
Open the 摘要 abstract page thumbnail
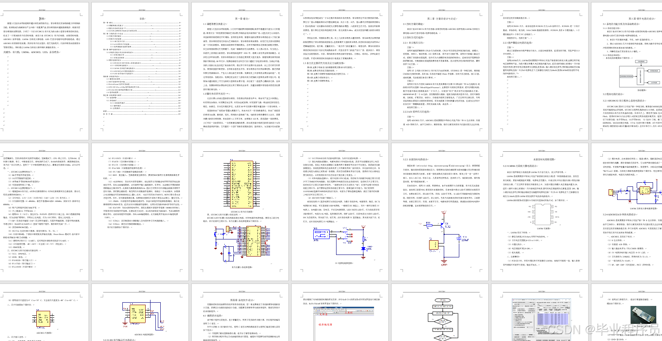pos(44,71)
